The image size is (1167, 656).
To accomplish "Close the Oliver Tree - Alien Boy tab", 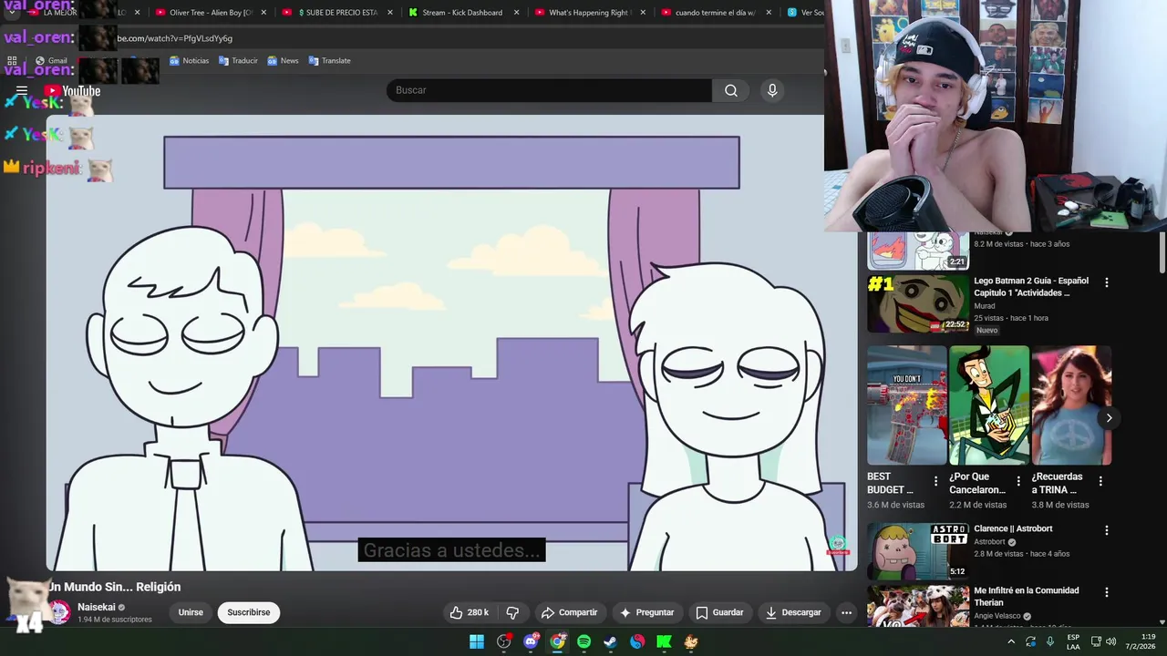I will (x=264, y=13).
